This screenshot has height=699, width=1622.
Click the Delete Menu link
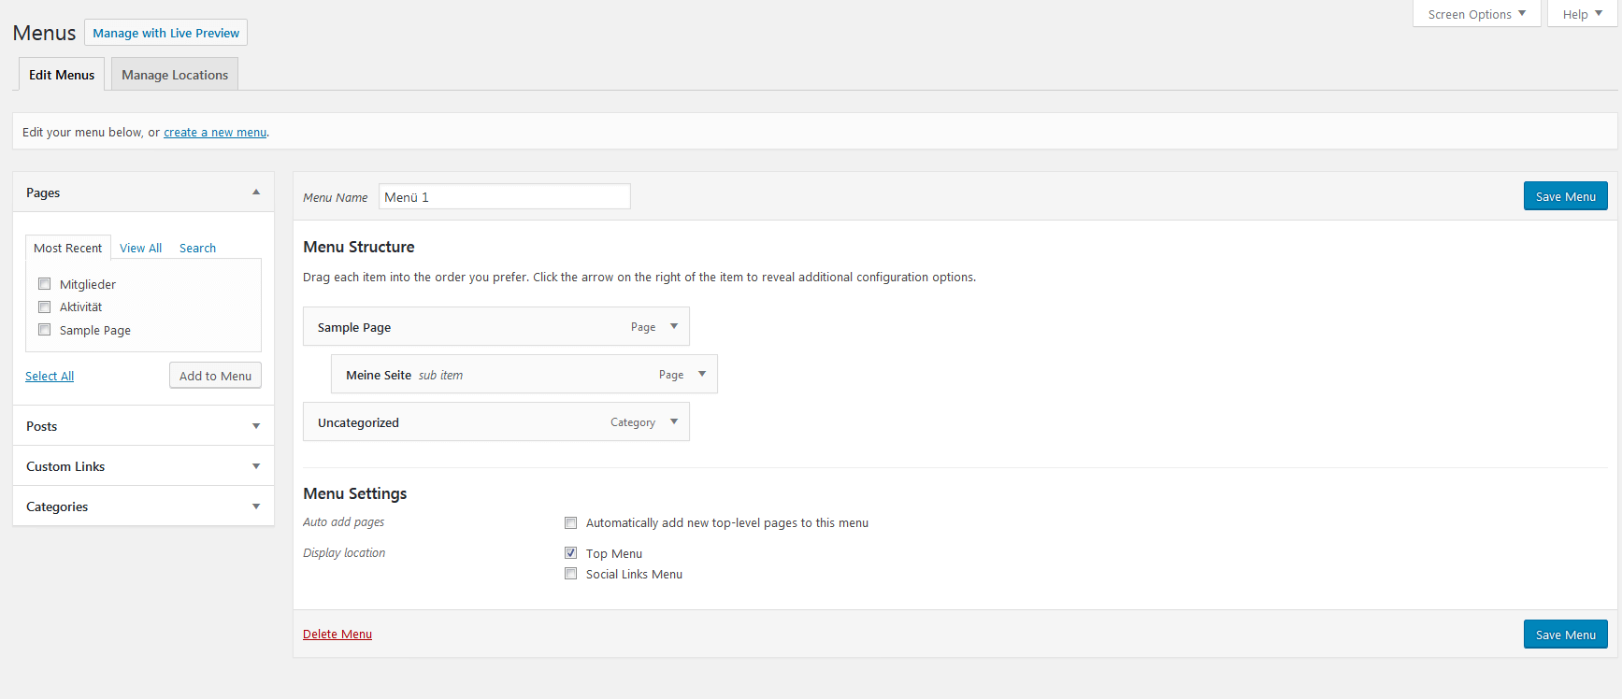(x=337, y=635)
